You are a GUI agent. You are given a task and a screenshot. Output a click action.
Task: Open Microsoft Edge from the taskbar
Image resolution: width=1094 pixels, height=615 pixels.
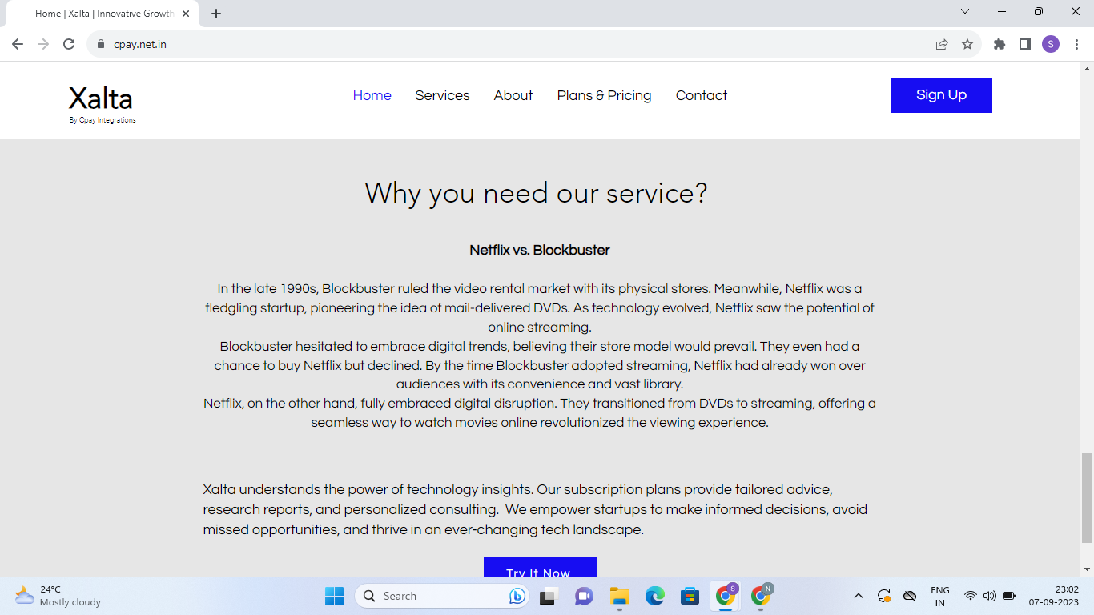coord(655,596)
